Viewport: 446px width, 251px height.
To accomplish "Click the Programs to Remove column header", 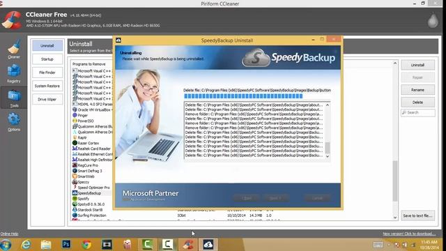I will point(89,64).
